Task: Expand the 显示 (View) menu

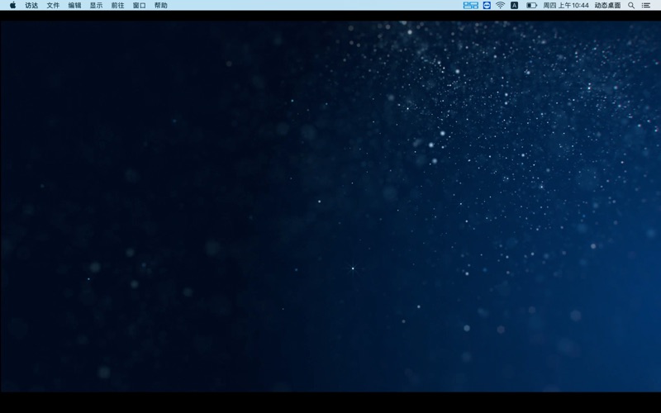Action: point(96,5)
